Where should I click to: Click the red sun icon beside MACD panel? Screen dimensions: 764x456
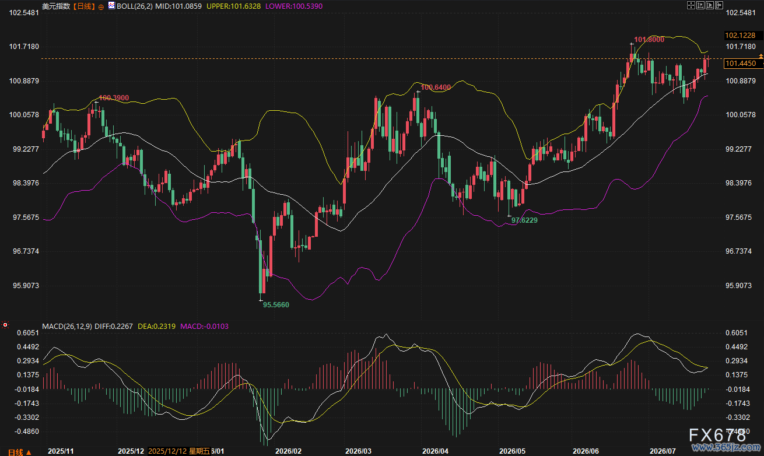pyautogui.click(x=5, y=325)
